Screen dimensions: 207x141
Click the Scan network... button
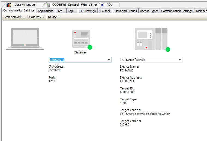point(14,17)
